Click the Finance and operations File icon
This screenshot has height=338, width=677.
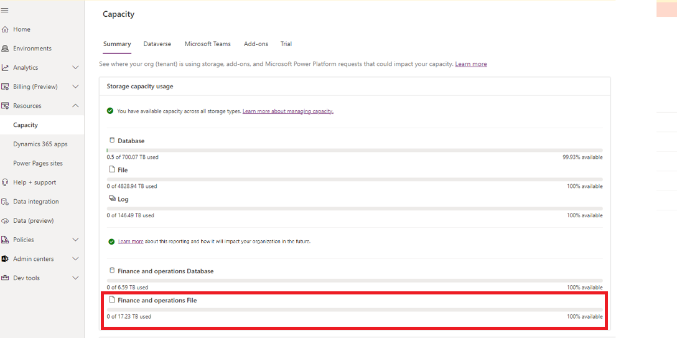pyautogui.click(x=112, y=299)
